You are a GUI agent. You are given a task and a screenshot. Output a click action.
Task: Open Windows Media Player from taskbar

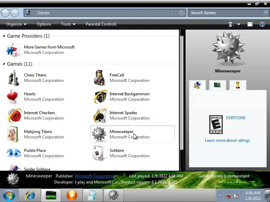click(72, 195)
